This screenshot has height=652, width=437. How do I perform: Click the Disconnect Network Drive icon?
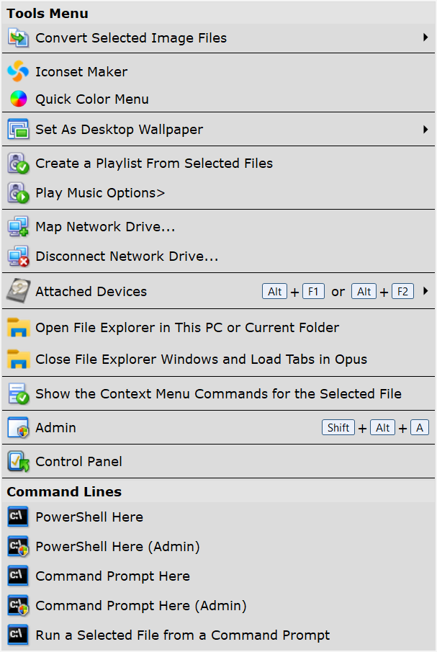point(18,256)
